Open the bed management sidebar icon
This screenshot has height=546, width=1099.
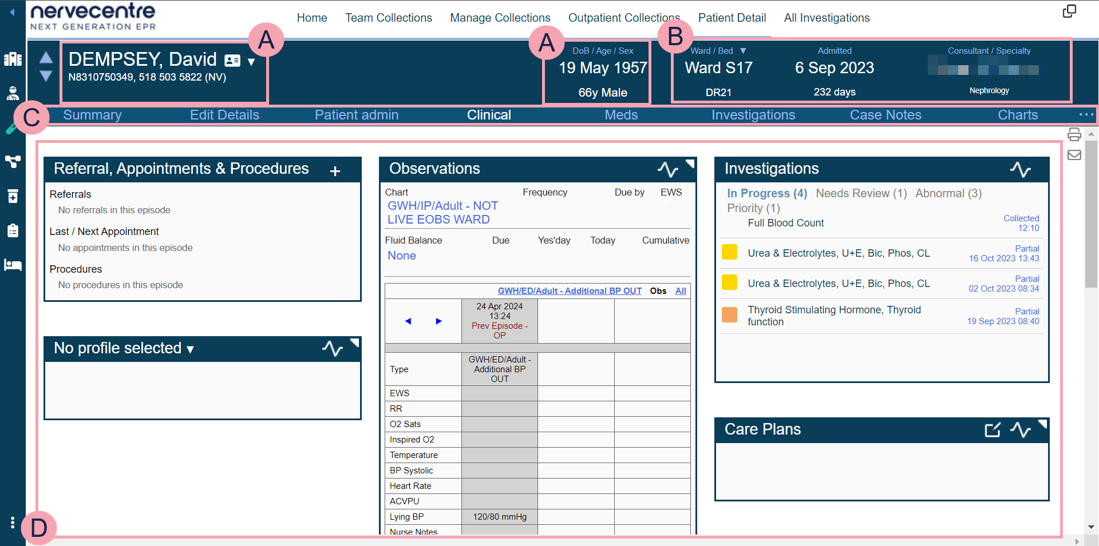(13, 265)
